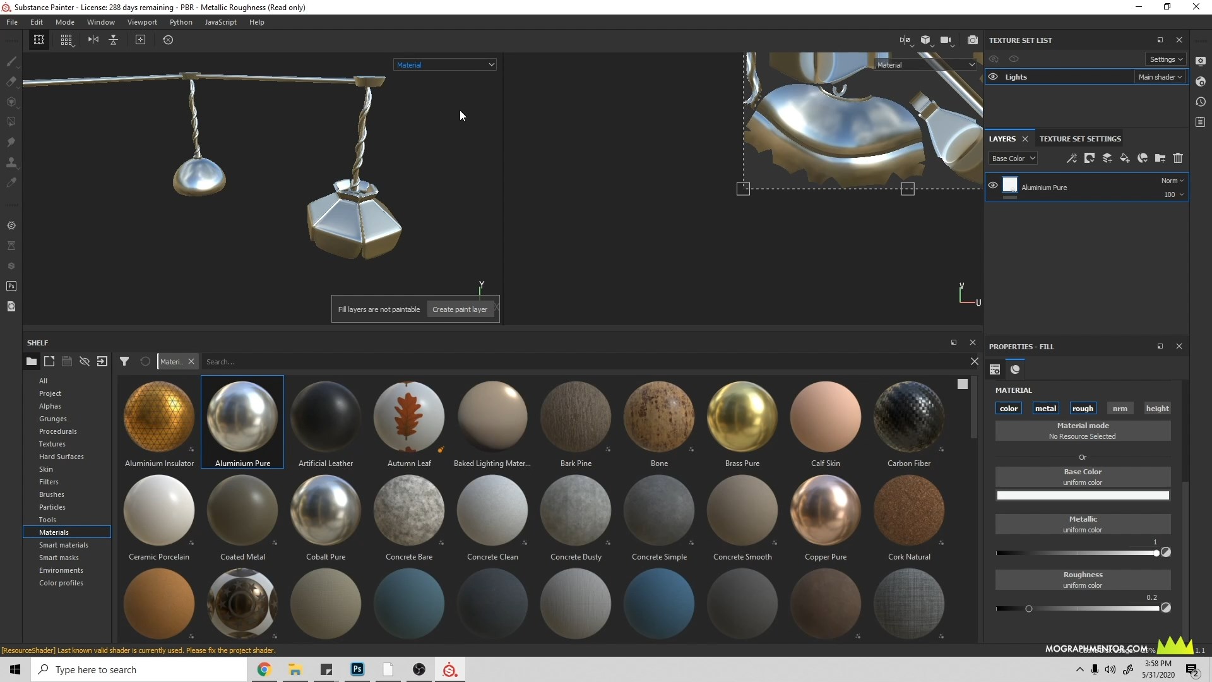Screen dimensions: 1212x682
Task: Open the Python menu
Action: (181, 22)
